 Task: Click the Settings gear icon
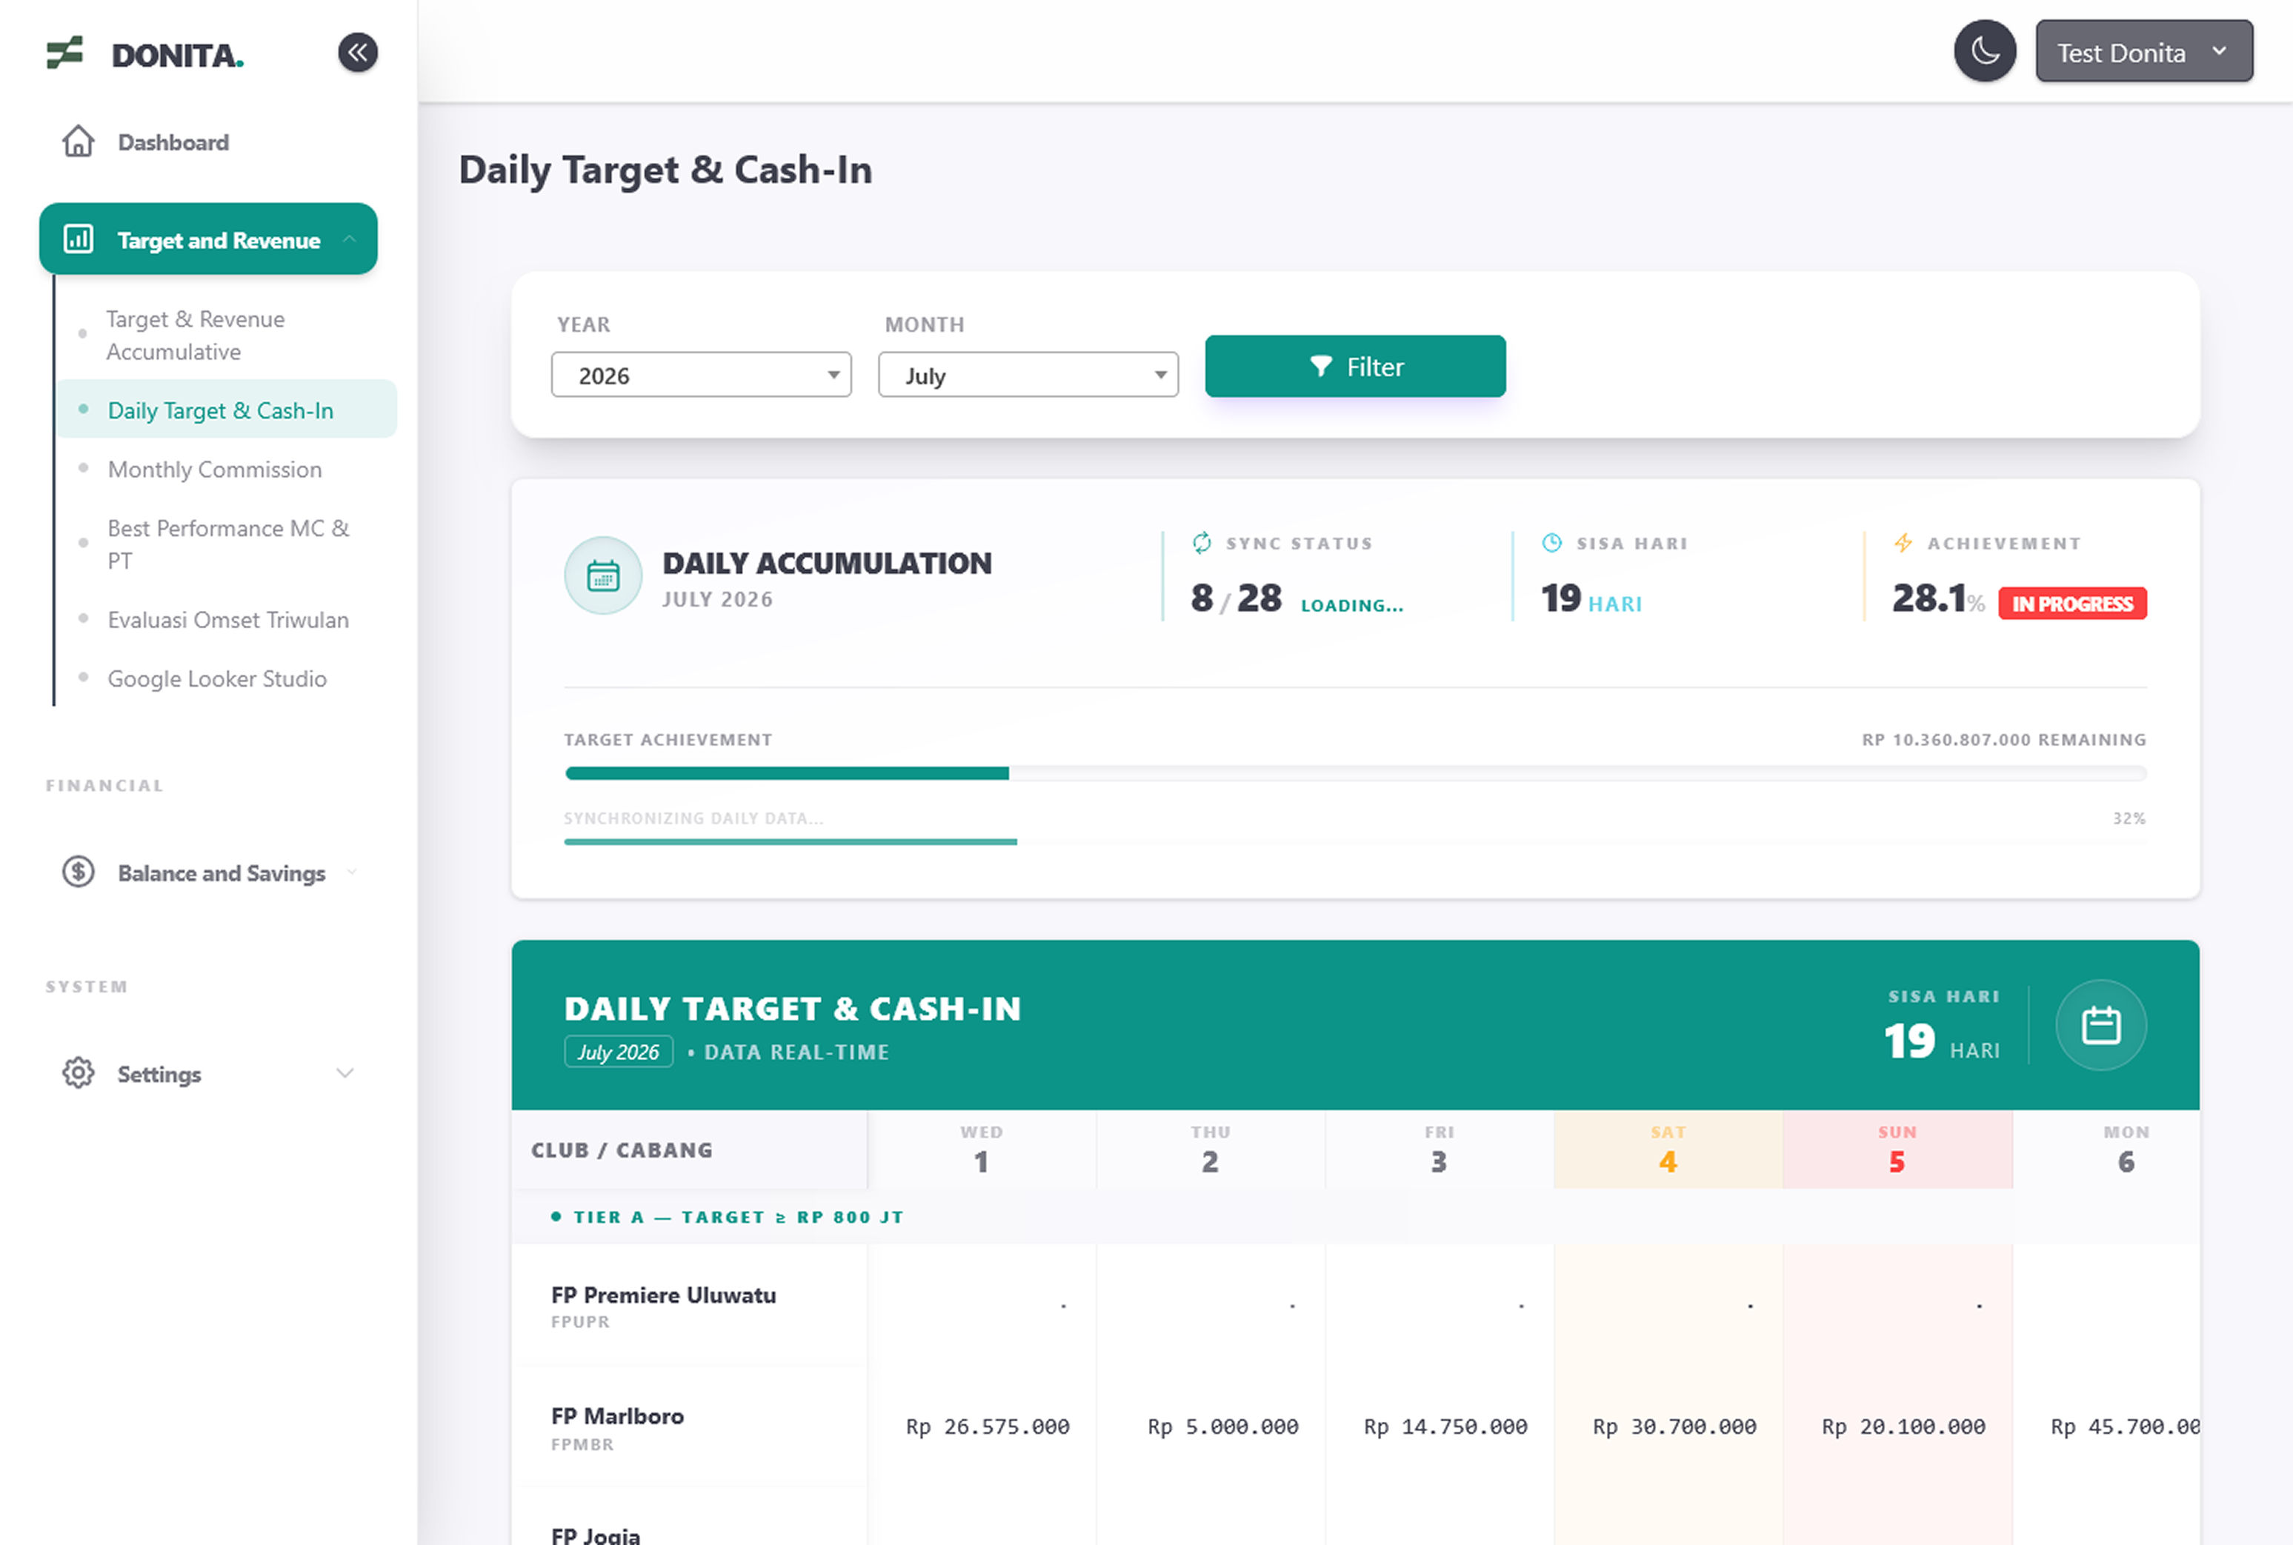[78, 1073]
